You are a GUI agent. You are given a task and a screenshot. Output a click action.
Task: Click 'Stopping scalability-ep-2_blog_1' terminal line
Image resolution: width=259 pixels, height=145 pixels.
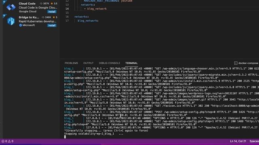tap(93, 134)
